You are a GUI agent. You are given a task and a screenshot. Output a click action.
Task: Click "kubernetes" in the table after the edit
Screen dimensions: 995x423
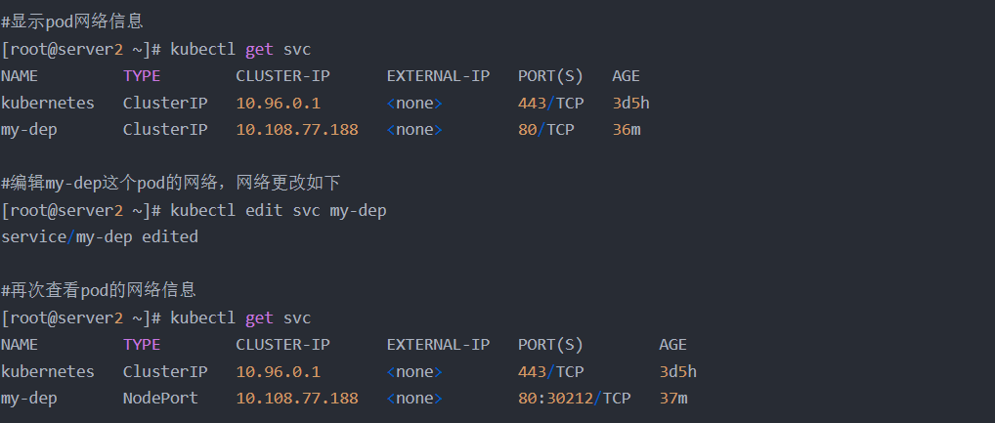48,371
